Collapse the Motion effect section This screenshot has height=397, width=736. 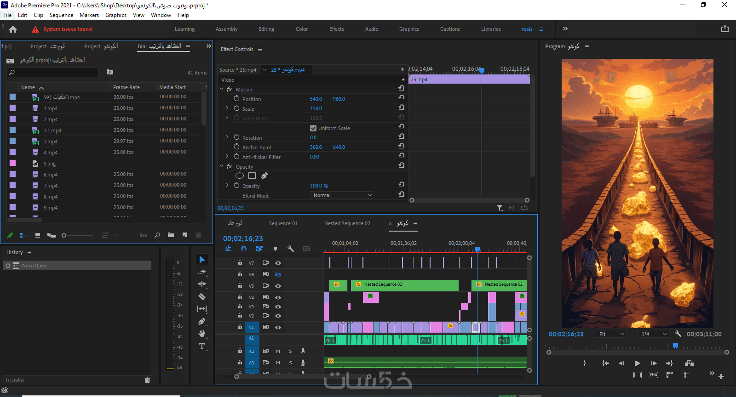click(x=222, y=89)
